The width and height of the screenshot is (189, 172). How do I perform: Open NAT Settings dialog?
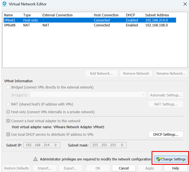click(x=166, y=104)
